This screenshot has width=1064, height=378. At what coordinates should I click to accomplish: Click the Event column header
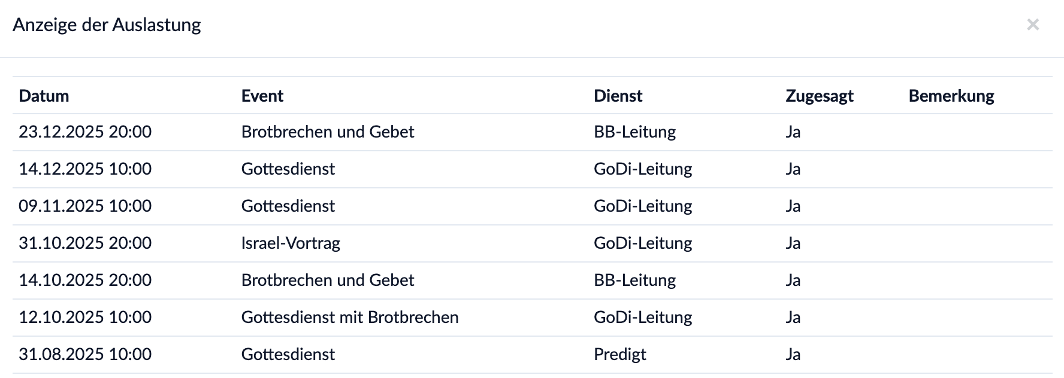(262, 96)
